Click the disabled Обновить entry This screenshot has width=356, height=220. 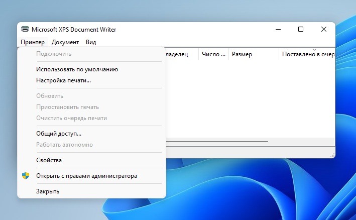point(91,96)
